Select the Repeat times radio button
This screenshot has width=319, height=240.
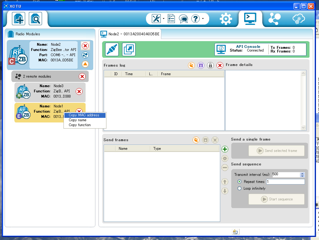(x=240, y=182)
